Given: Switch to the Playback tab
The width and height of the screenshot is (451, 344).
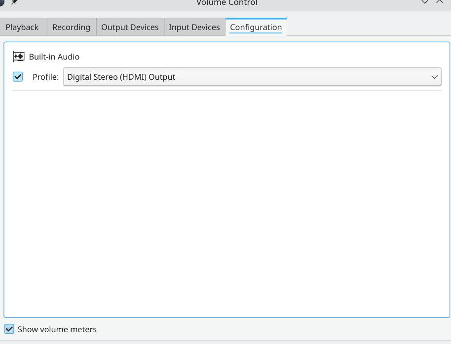Looking at the screenshot, I should point(22,27).
